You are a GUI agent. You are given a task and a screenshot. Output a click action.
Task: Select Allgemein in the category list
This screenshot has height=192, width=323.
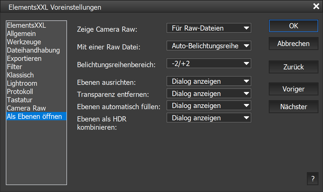21,34
